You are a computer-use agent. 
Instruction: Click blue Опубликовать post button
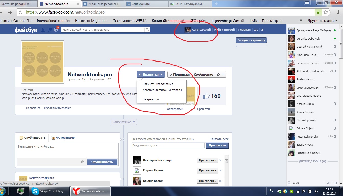[102, 162]
